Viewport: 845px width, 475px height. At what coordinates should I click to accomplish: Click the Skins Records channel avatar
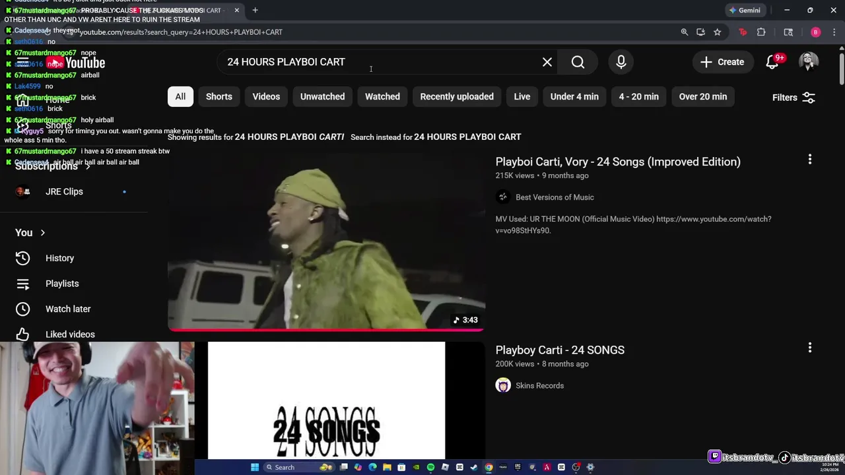click(503, 385)
